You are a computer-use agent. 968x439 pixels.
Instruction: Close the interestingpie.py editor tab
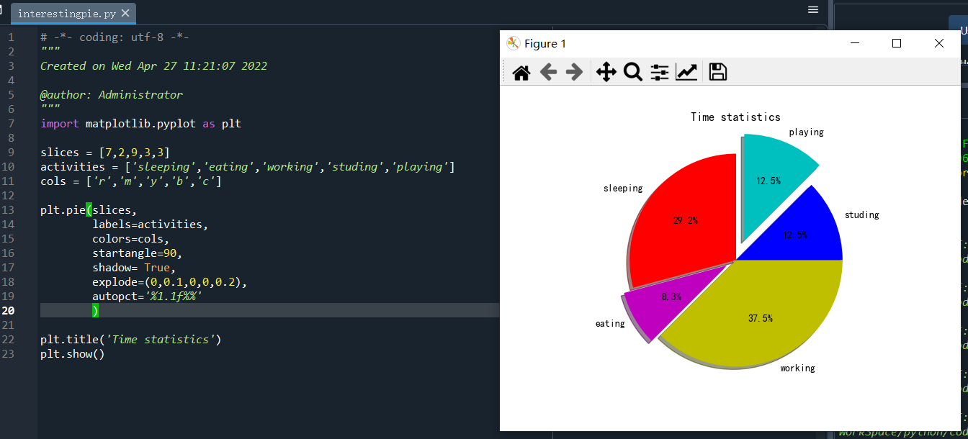(126, 14)
